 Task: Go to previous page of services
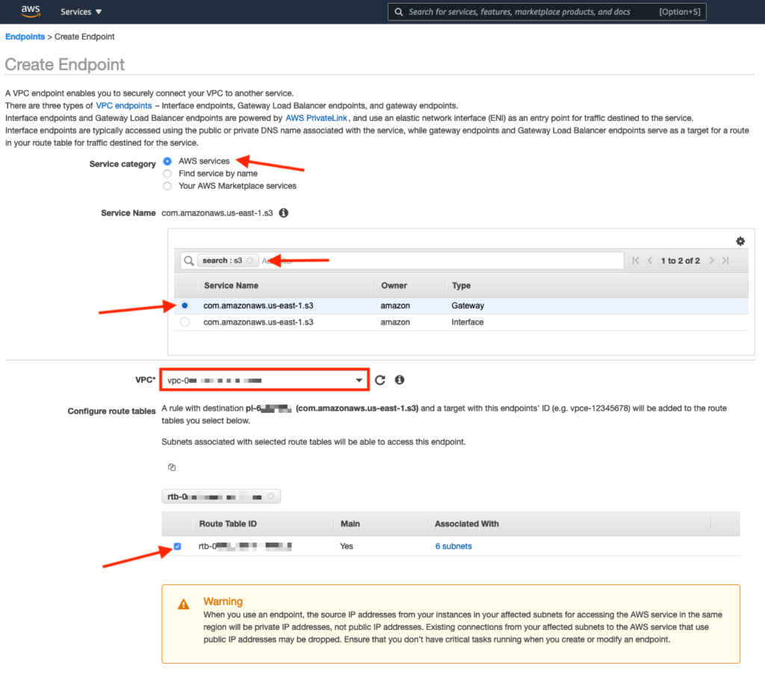[650, 261]
